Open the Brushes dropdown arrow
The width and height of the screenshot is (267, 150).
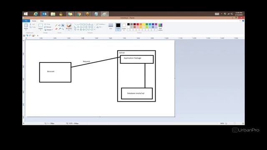[x=69, y=30]
